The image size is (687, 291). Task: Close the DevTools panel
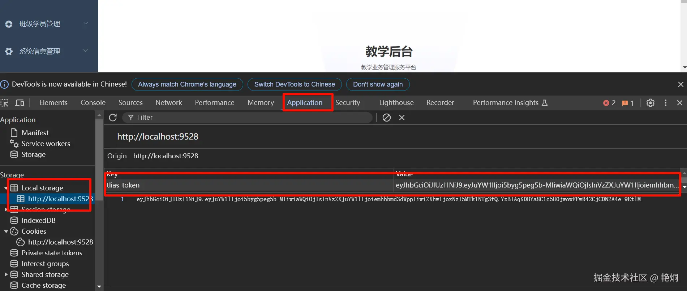click(x=680, y=103)
